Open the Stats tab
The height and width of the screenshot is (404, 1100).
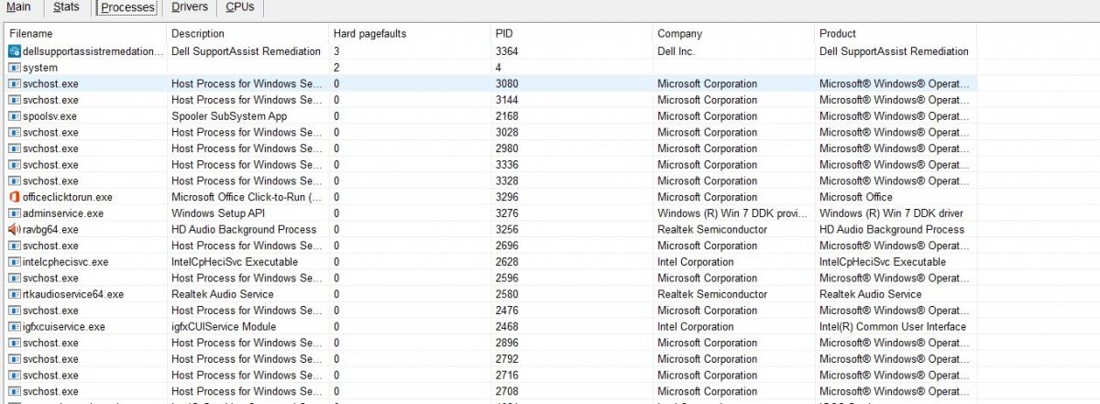[66, 7]
